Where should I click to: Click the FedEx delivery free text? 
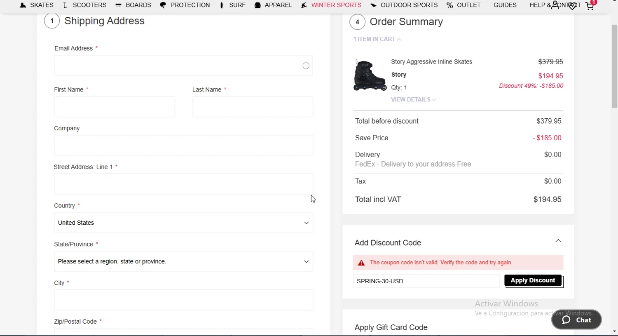coord(413,164)
